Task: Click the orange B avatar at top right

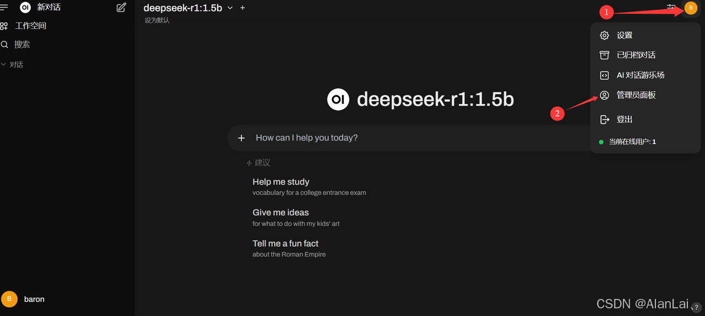Action: coord(691,8)
